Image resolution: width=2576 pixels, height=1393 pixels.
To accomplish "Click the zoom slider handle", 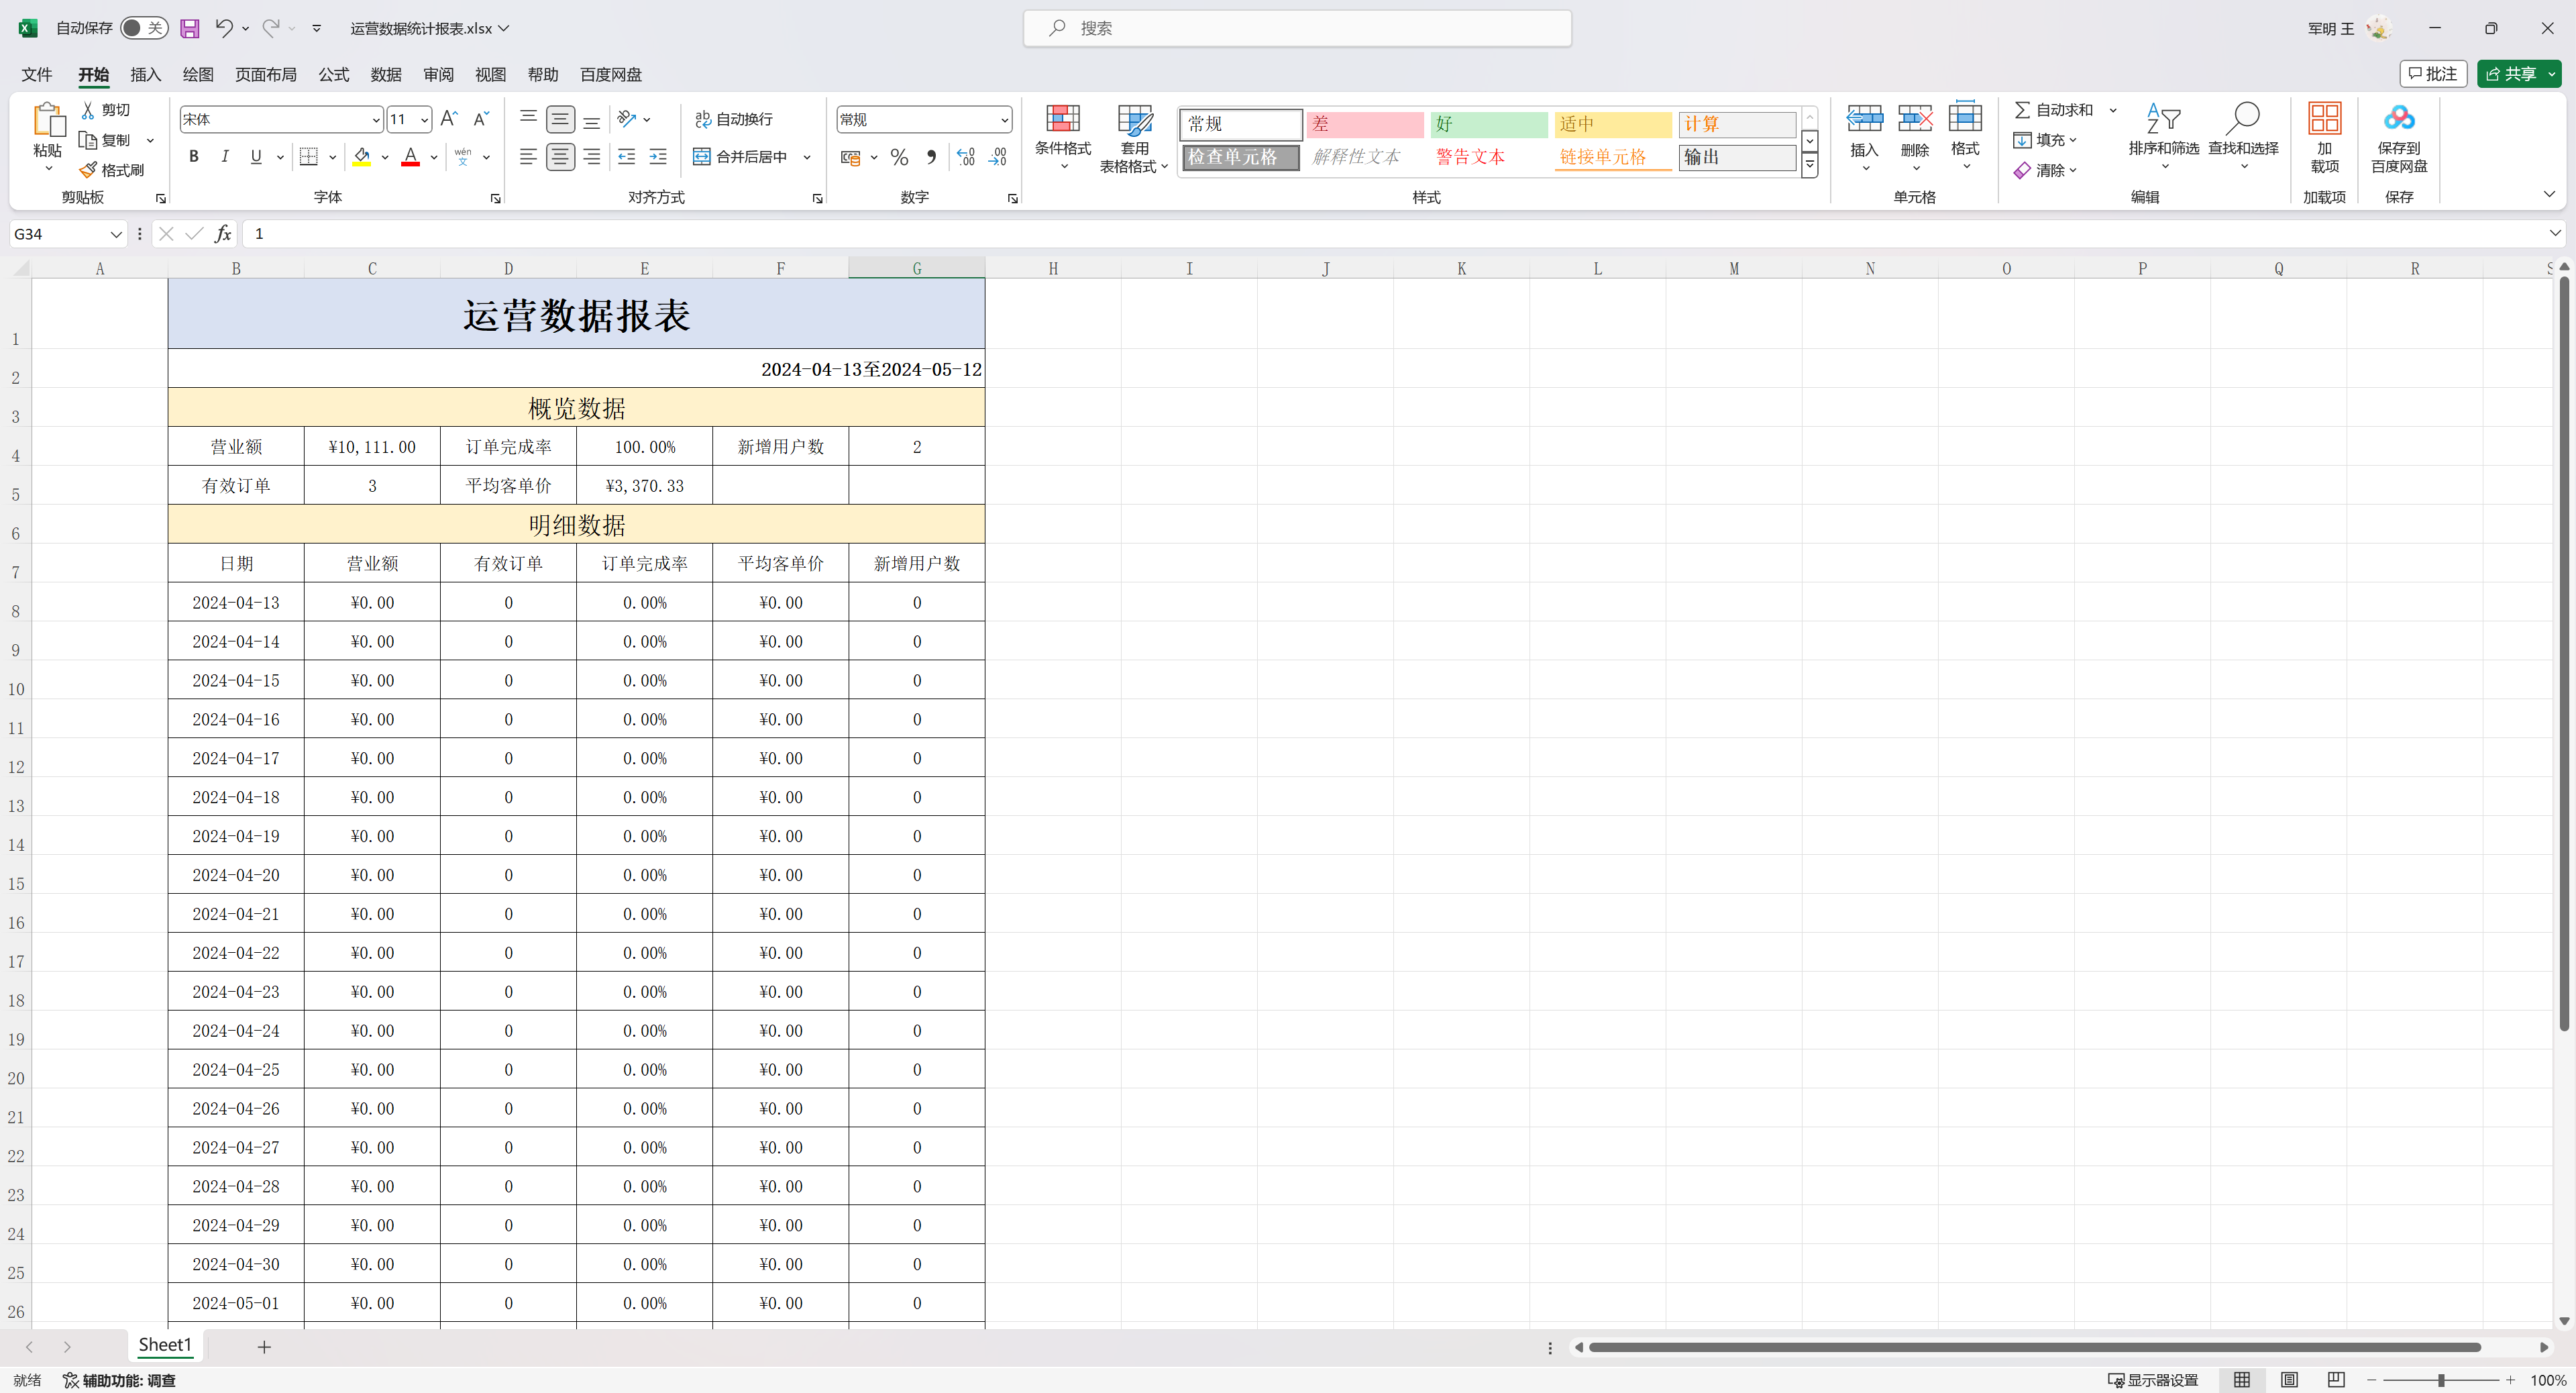I will point(2441,1380).
